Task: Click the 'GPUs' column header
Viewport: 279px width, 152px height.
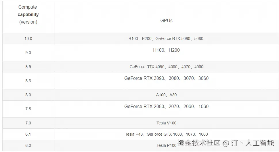Action: click(167, 17)
